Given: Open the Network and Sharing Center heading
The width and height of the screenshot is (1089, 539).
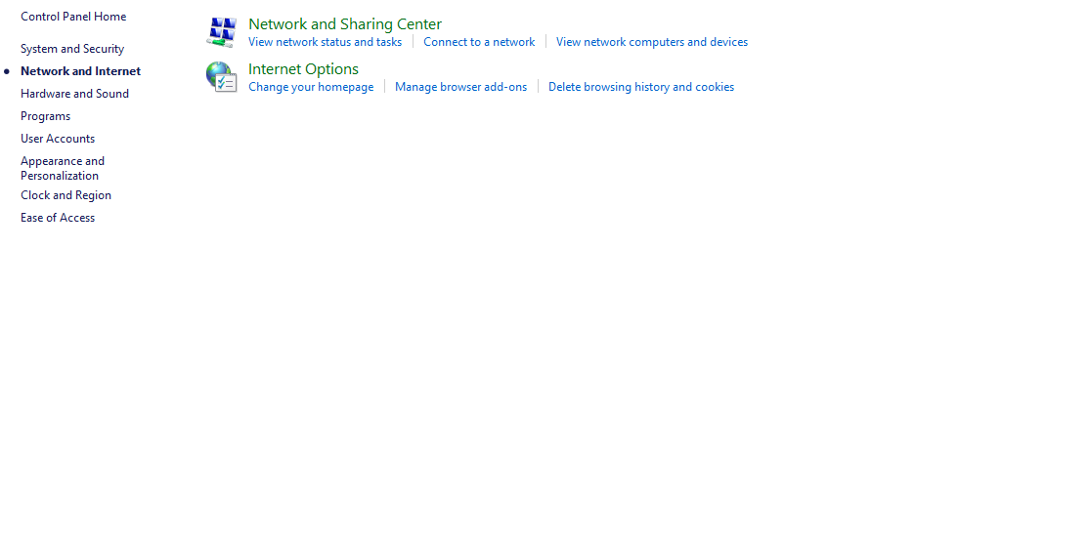Looking at the screenshot, I should 344,24.
